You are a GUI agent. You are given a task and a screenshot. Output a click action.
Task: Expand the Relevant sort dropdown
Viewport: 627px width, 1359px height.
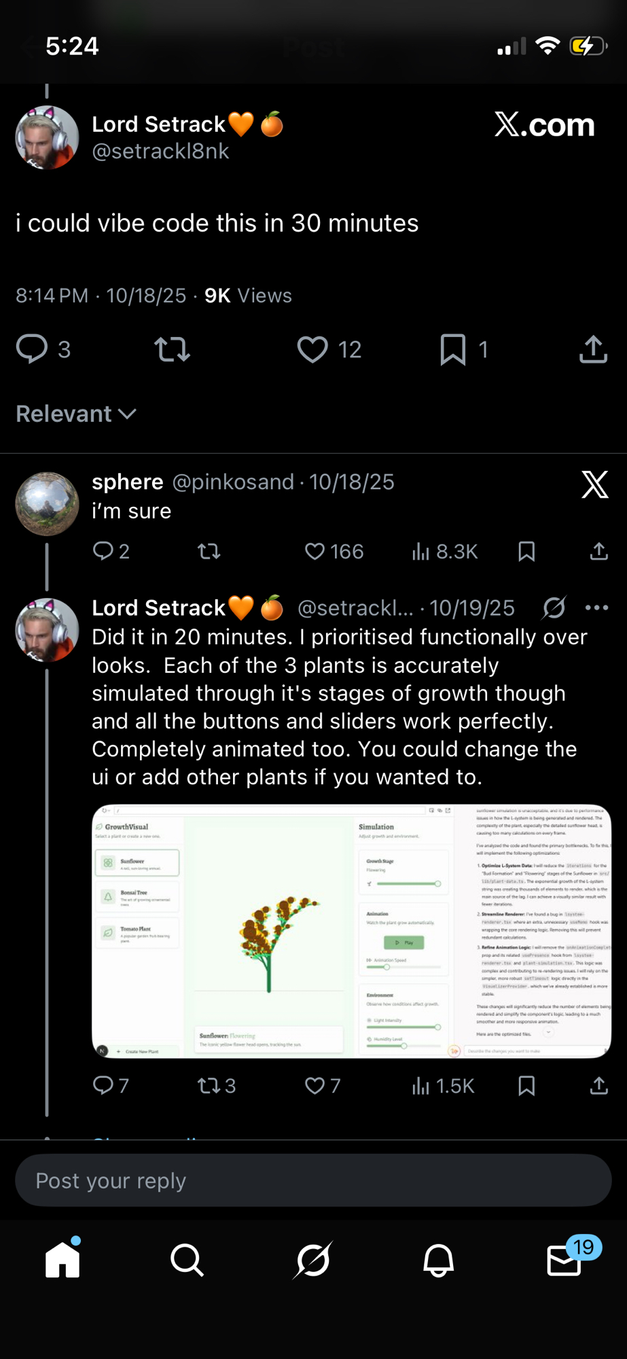coord(76,414)
